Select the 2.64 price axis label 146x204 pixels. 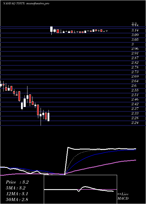[x=135, y=81]
